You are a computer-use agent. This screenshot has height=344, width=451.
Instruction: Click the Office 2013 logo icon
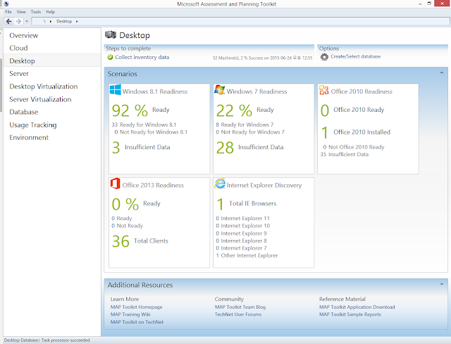point(116,184)
